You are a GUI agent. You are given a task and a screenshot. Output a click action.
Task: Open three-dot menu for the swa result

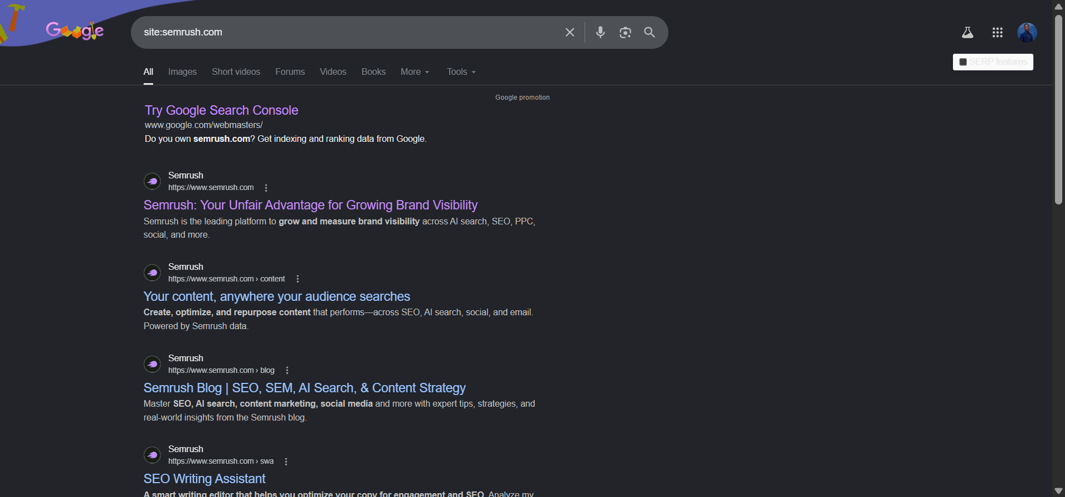pyautogui.click(x=286, y=462)
